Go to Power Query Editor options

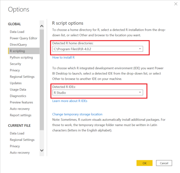tap(23, 38)
